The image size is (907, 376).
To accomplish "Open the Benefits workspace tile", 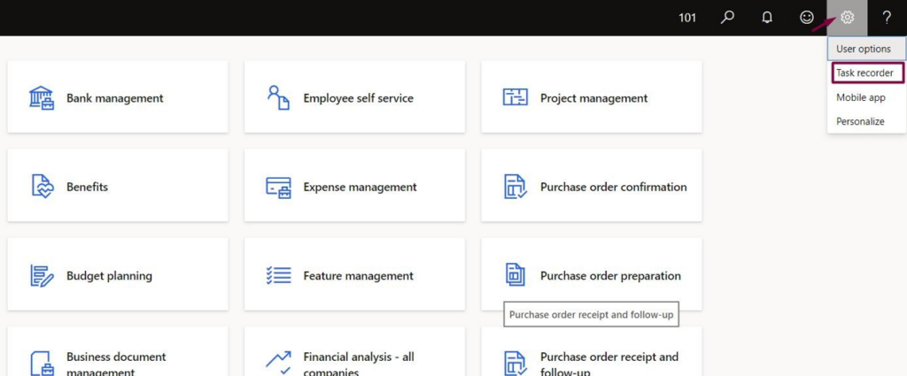I will pos(118,186).
